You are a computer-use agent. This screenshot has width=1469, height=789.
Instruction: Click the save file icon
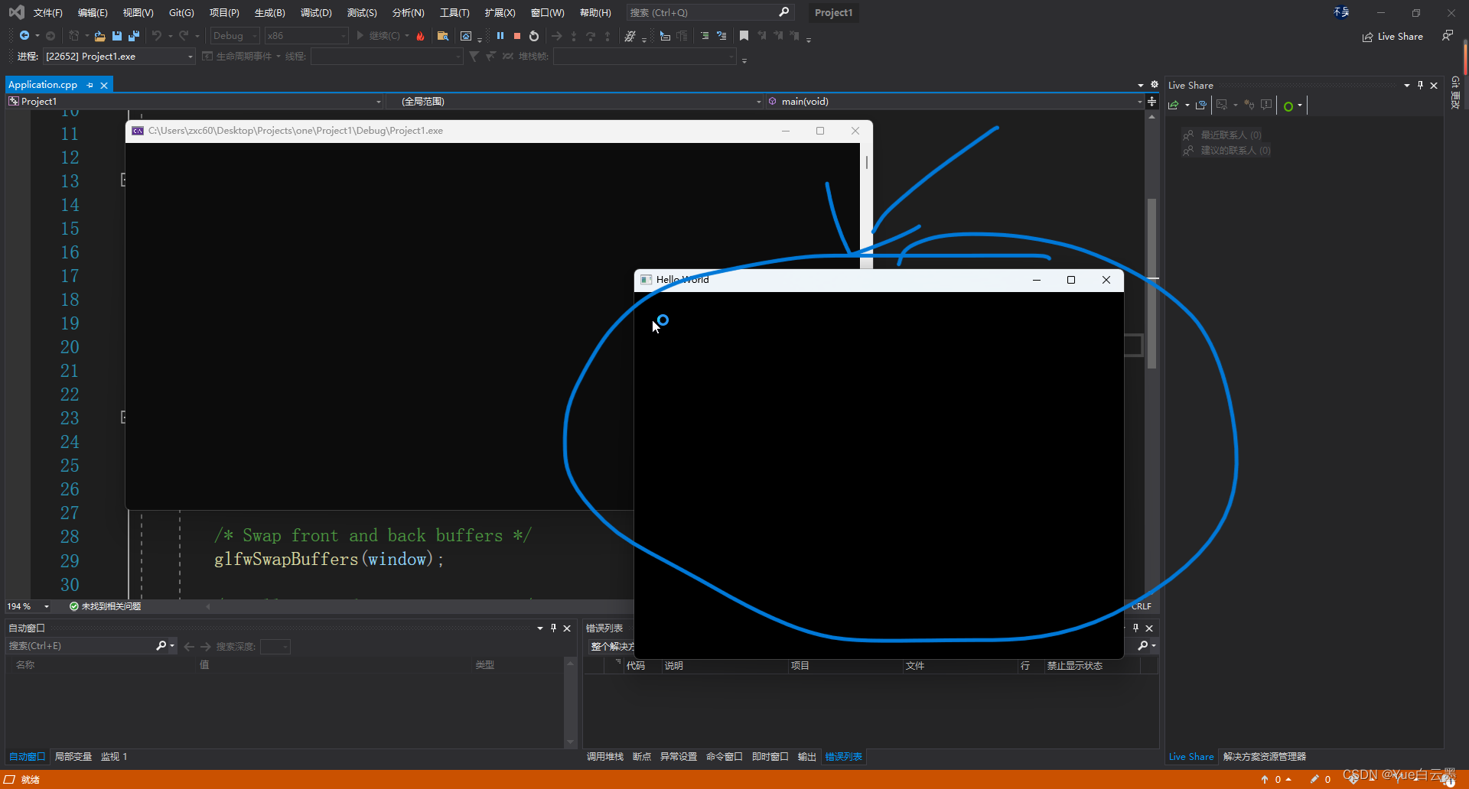(117, 36)
